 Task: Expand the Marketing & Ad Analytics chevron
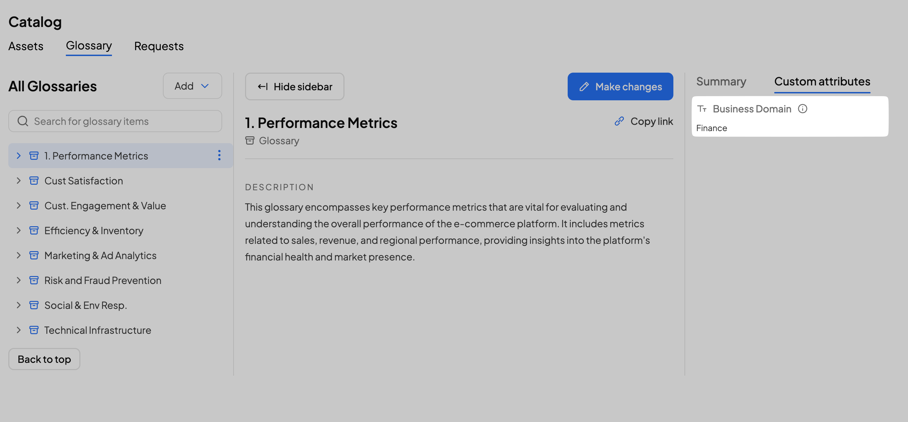click(x=19, y=255)
